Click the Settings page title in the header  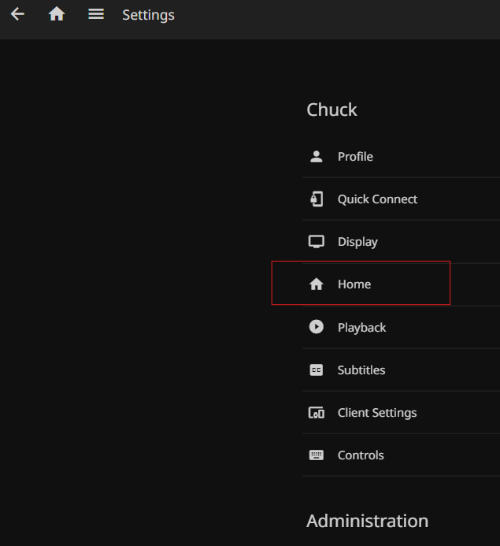coord(148,15)
